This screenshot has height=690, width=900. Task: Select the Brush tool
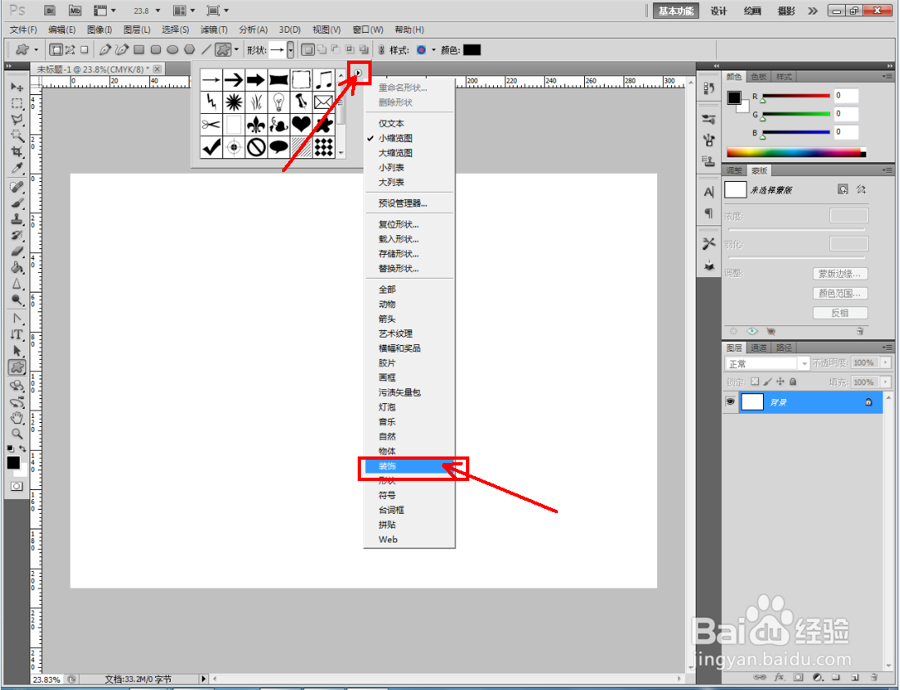[16, 203]
